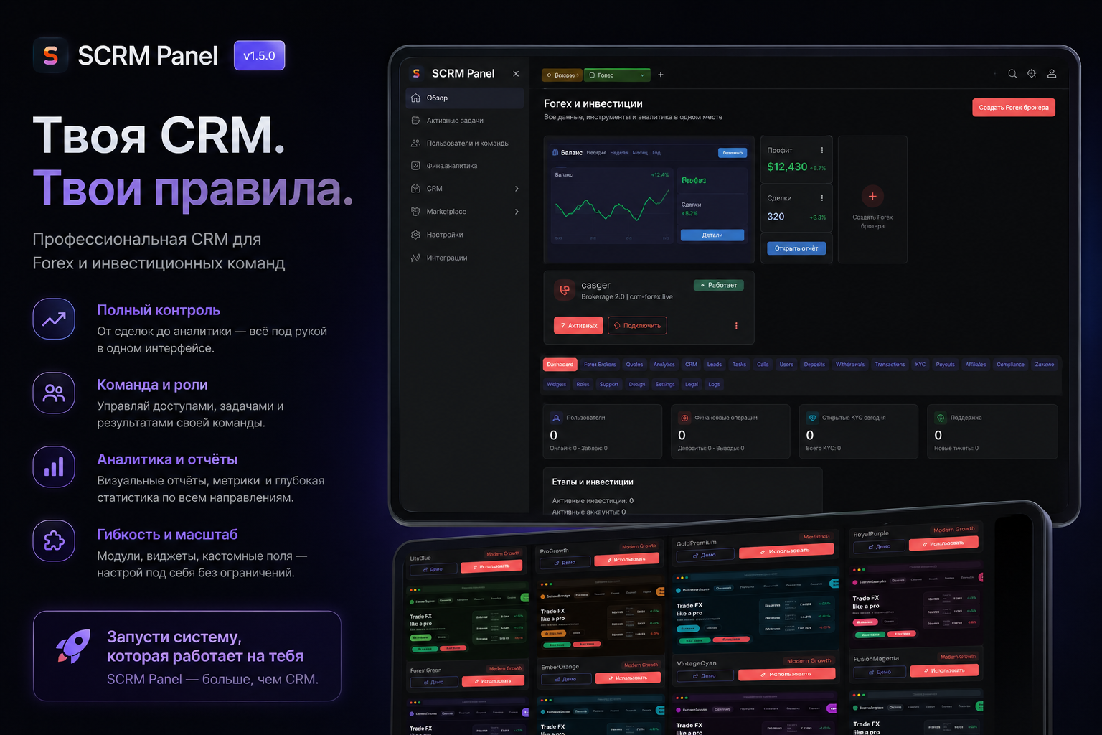Click Демо on the LiteBlue theme
The height and width of the screenshot is (735, 1102).
pos(433,569)
